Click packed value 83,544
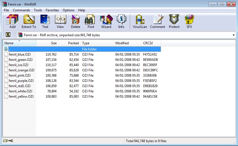Viewport: 238px width, 146px height. 74,81
